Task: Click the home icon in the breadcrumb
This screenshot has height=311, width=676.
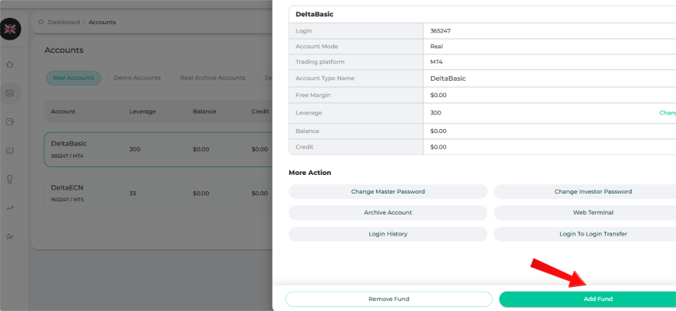Action: (x=41, y=22)
